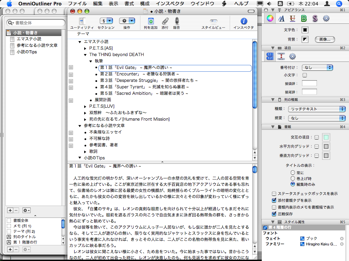Open the ファイル menu
The height and width of the screenshot is (261, 349).
(x=77, y=3)
